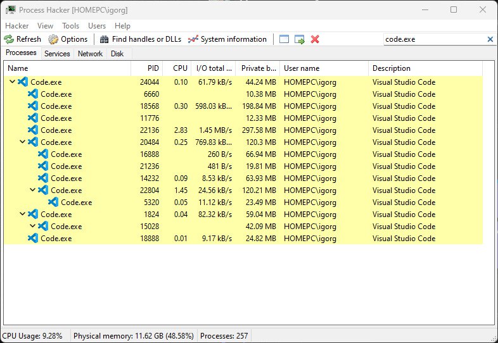Click the 1.45 MB/s I/O value
Screen dimensions: 498x343
(215, 130)
